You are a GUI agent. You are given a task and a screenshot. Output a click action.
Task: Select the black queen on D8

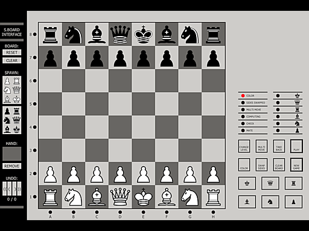coord(120,34)
